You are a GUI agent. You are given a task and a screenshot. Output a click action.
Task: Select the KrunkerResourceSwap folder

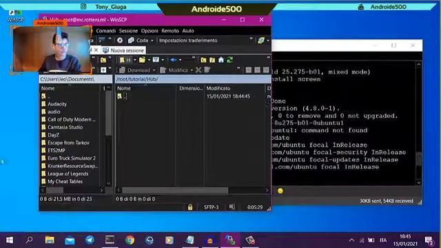pos(72,166)
